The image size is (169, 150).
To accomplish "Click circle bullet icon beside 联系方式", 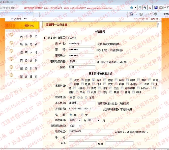I will tap(11, 43).
